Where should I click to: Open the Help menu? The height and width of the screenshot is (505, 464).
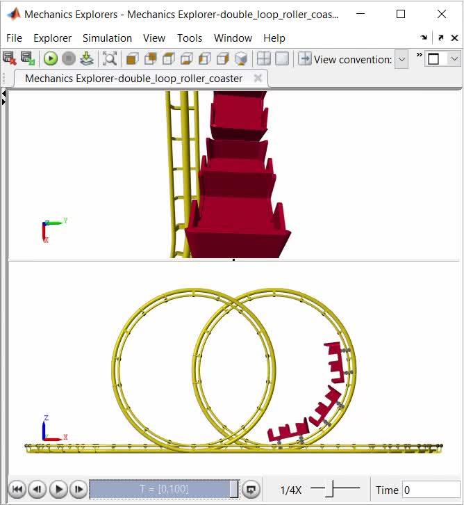(274, 38)
